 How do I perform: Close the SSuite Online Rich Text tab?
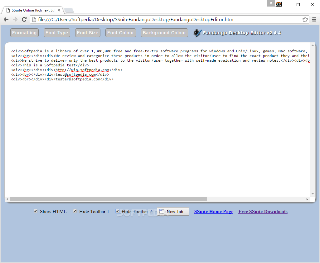[59, 10]
